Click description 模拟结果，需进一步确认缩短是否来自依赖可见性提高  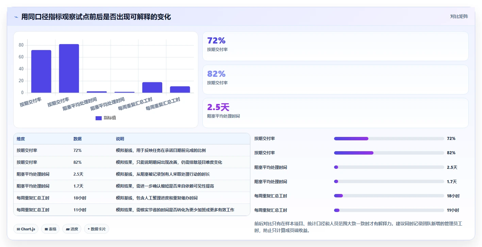[165, 186]
